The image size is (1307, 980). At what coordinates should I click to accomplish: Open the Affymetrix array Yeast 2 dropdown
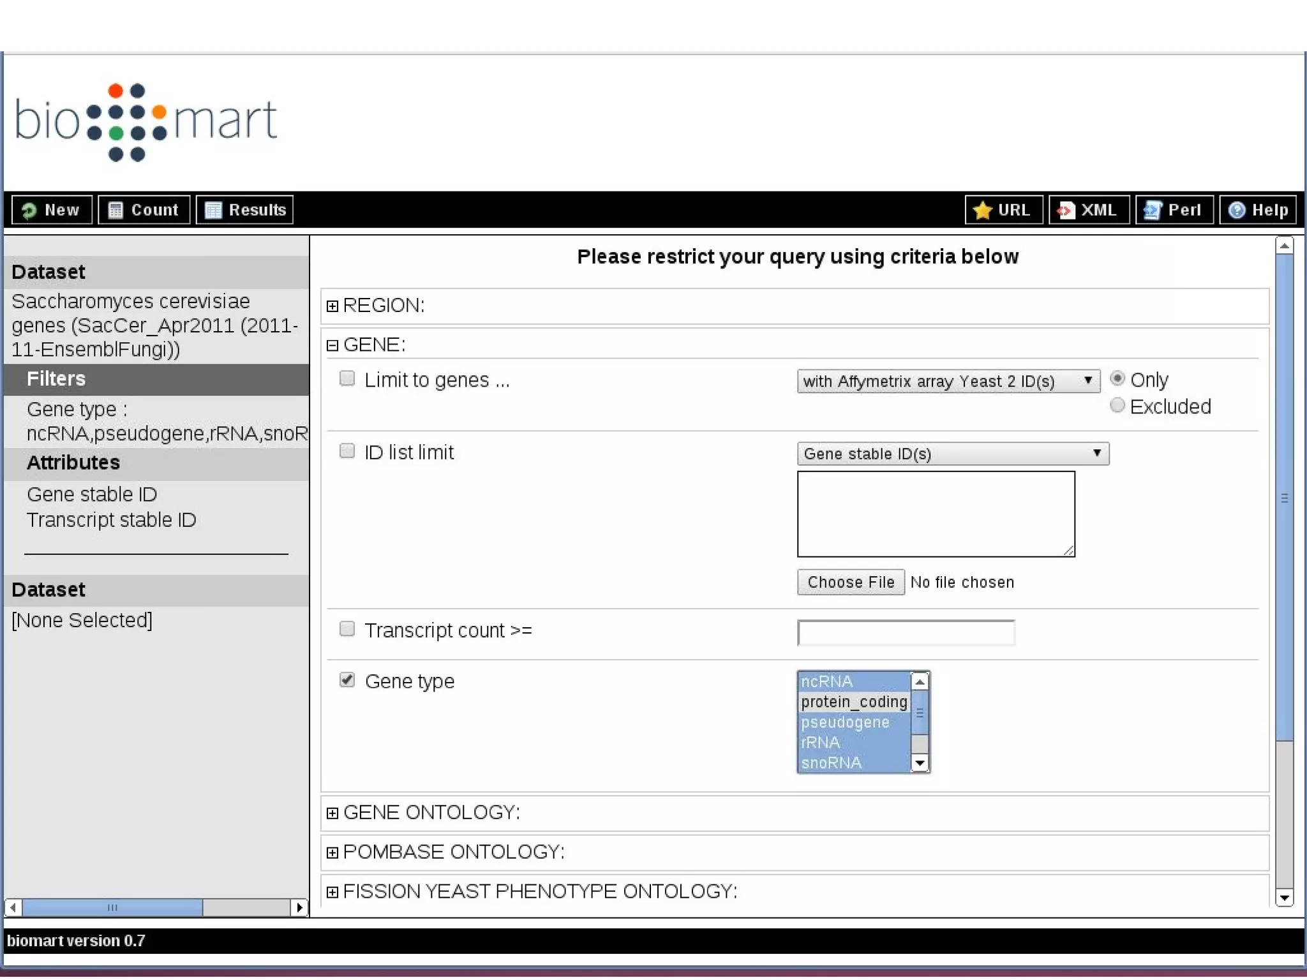[x=948, y=382]
